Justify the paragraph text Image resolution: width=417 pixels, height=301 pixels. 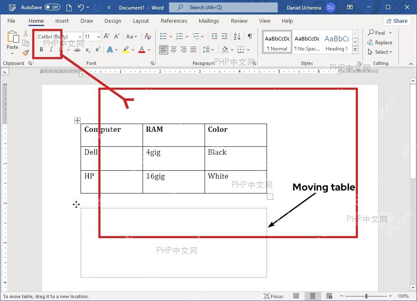193,50
